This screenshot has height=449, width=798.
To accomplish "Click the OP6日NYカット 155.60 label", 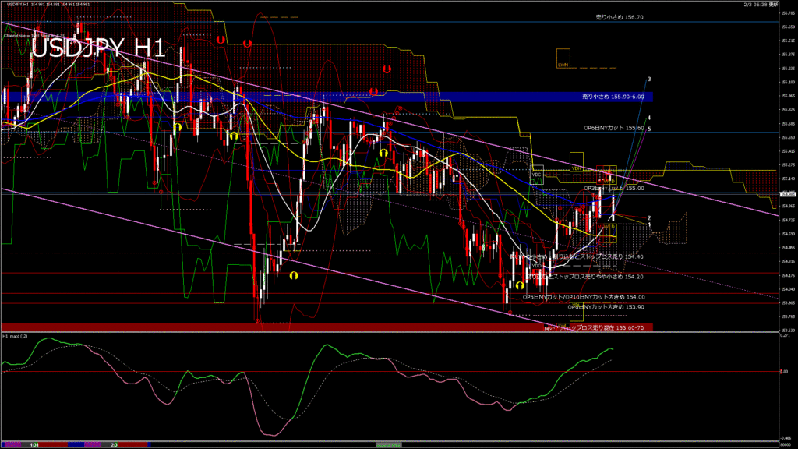I will (614, 128).
